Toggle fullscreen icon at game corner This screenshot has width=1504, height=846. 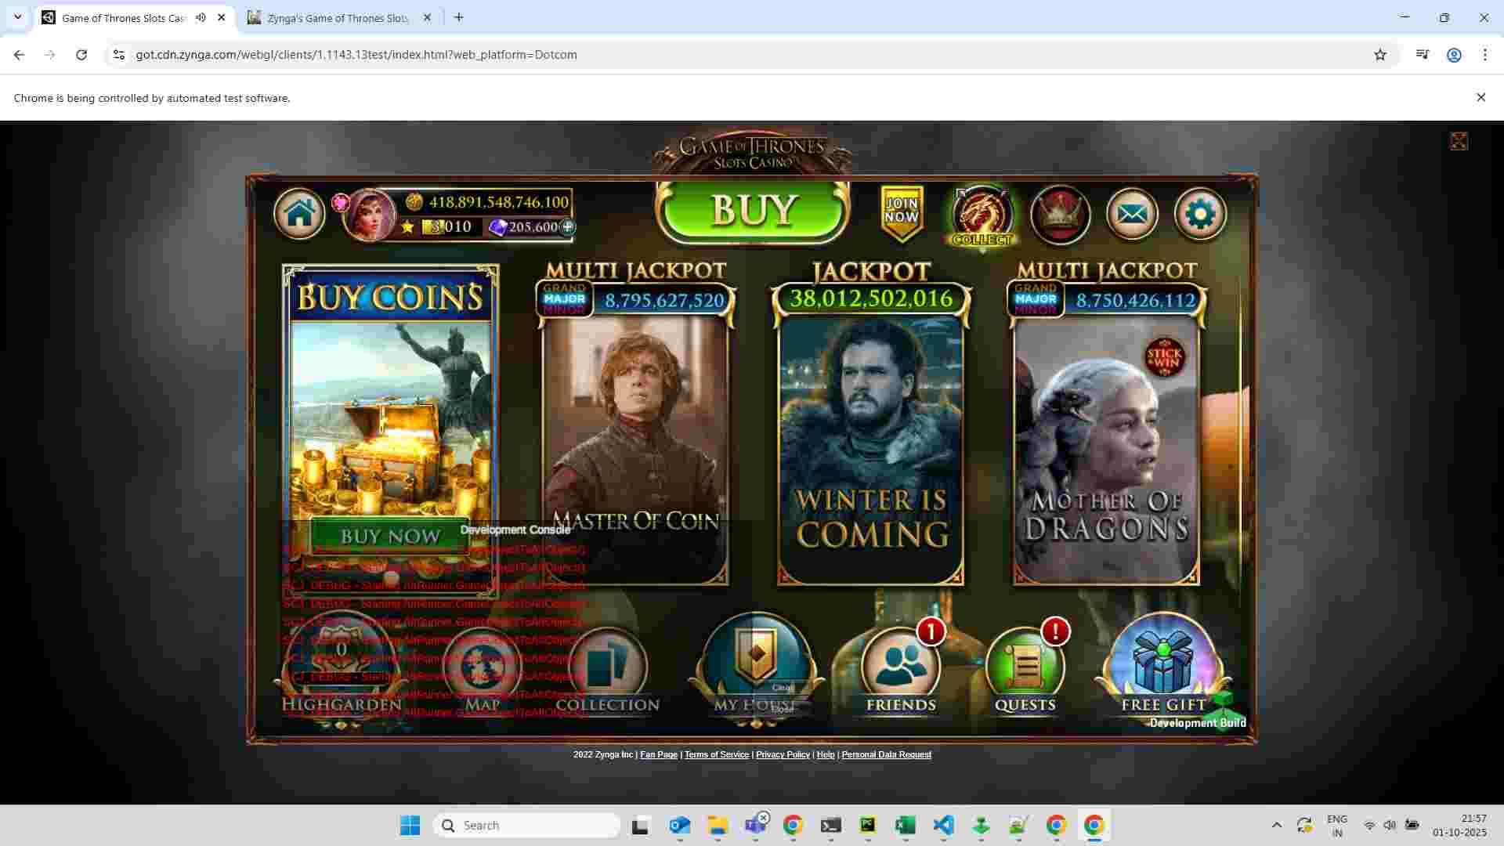(x=1459, y=141)
